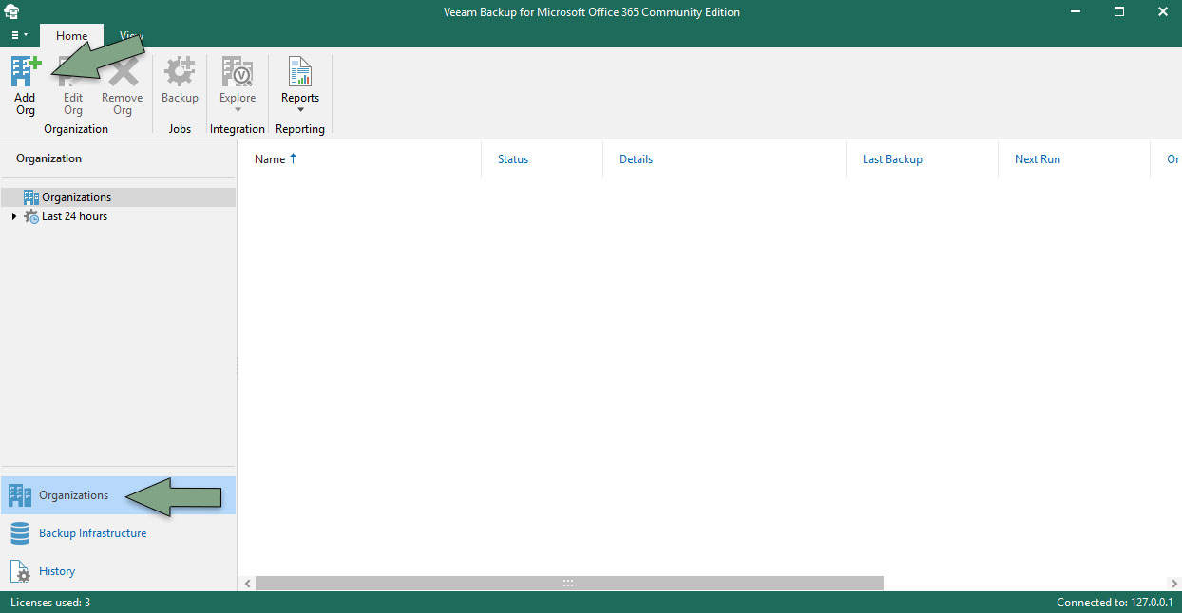The width and height of the screenshot is (1182, 613).
Task: Sort by the Name column header
Action: (x=270, y=159)
